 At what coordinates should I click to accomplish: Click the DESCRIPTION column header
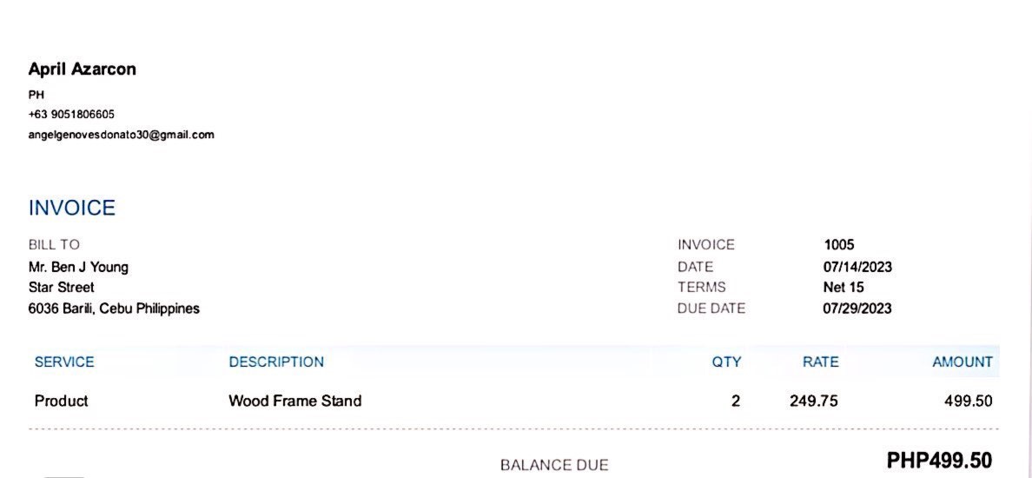(276, 362)
